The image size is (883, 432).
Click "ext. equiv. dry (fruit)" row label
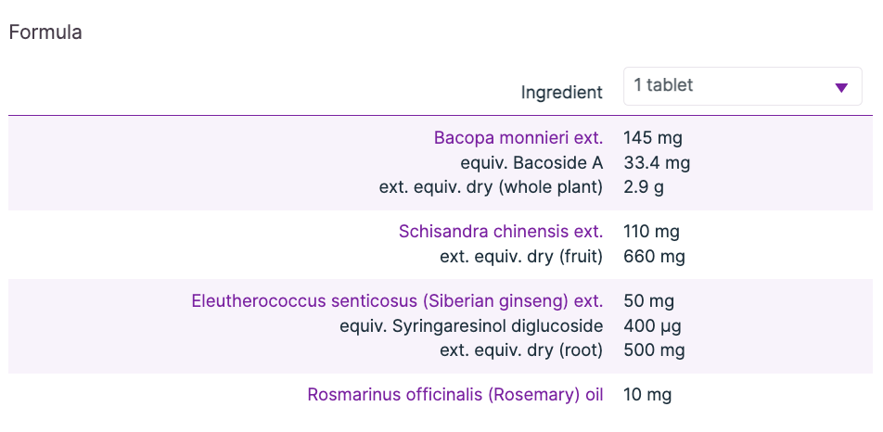(x=521, y=257)
